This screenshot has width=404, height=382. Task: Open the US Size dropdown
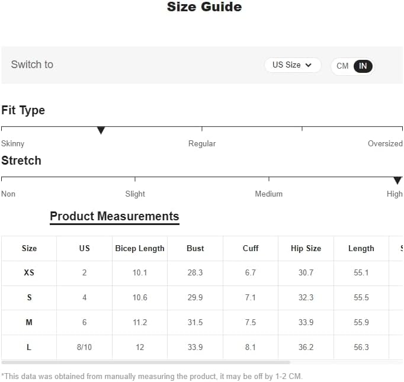click(293, 65)
